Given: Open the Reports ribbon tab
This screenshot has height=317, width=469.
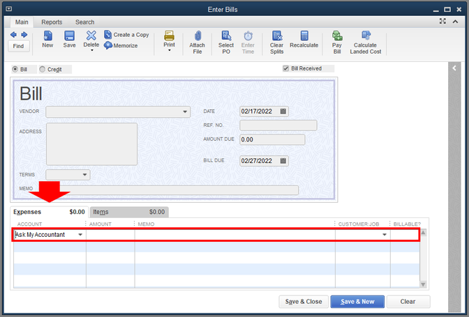Looking at the screenshot, I should tap(52, 22).
